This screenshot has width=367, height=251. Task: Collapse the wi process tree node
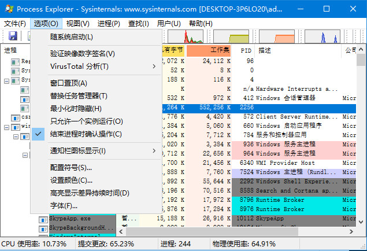coord(6,127)
